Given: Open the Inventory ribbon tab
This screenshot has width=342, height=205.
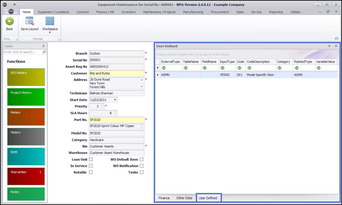Looking at the screenshot, I should tap(129, 12).
